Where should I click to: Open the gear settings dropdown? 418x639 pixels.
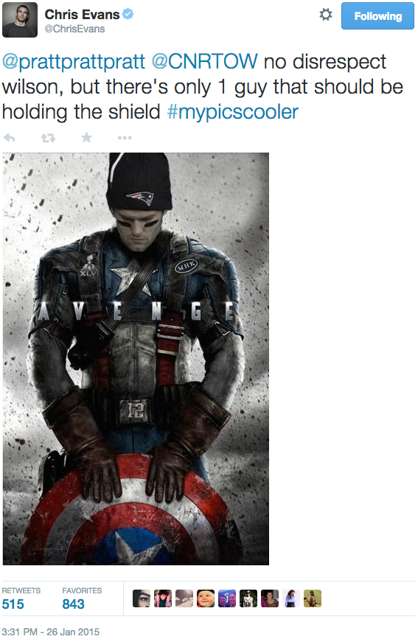(325, 15)
